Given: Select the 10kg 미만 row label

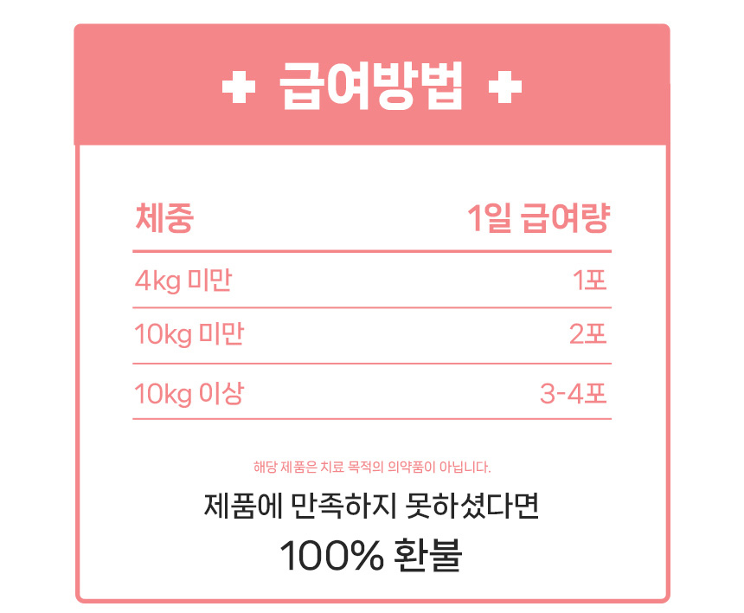Looking at the screenshot, I should [x=189, y=334].
